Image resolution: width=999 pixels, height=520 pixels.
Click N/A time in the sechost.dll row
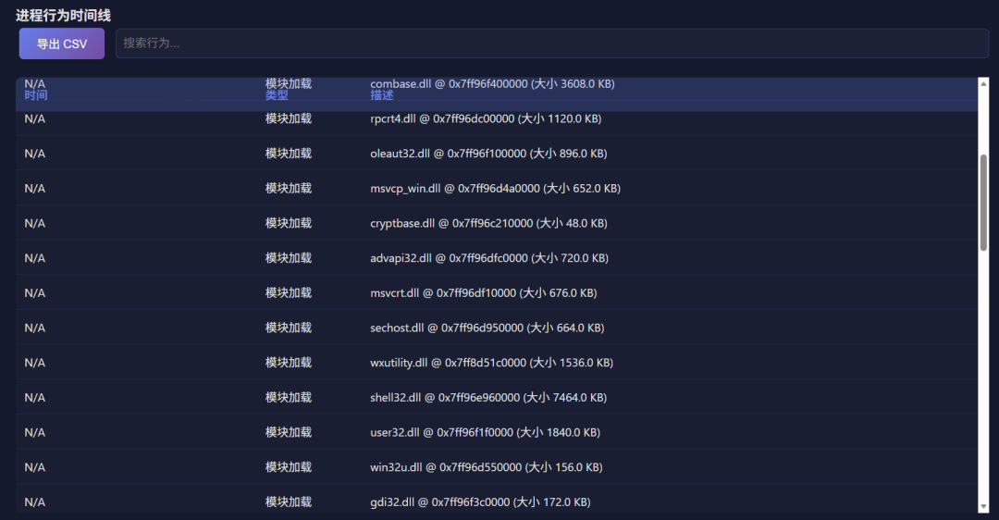click(35, 328)
